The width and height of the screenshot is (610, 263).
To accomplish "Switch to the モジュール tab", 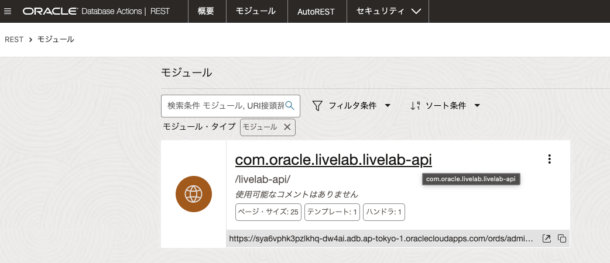I will coord(256,11).
